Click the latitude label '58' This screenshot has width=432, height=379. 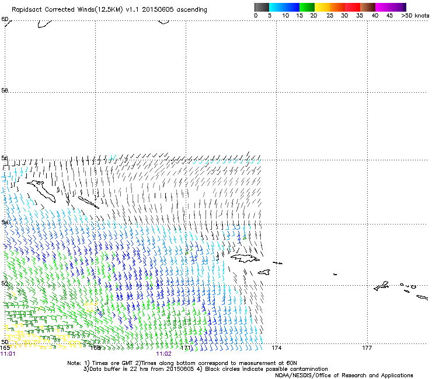point(5,90)
